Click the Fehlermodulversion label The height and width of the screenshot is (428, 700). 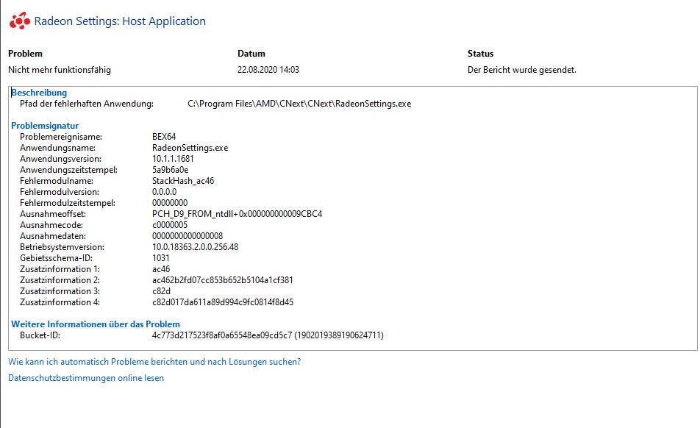60,192
